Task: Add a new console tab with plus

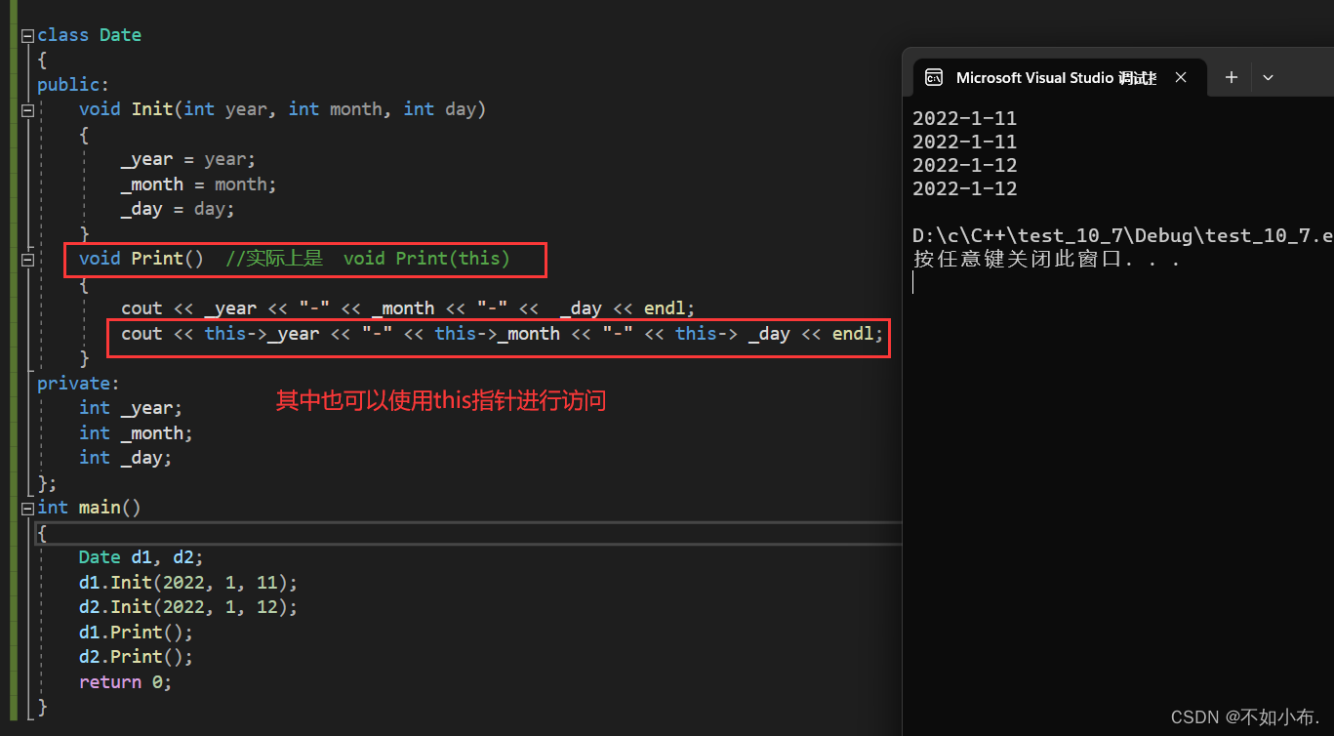Action: (1232, 77)
